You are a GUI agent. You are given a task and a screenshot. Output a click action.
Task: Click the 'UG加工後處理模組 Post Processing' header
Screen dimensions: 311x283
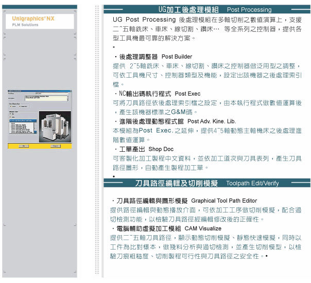(x=207, y=9)
